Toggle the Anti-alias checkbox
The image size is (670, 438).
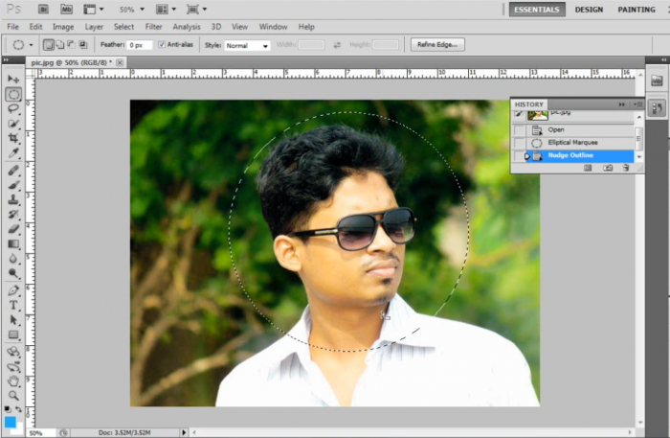[162, 44]
